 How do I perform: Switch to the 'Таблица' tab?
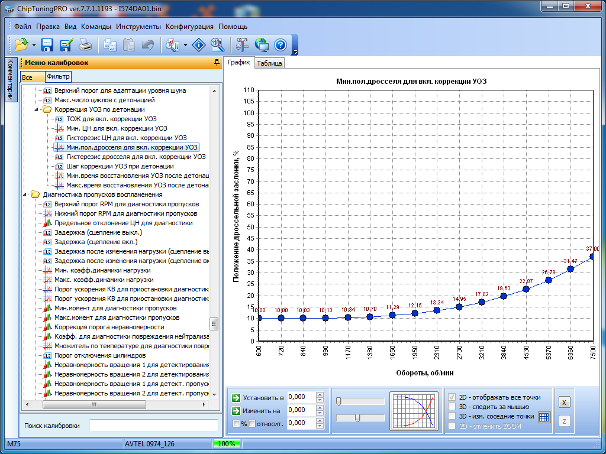point(269,63)
